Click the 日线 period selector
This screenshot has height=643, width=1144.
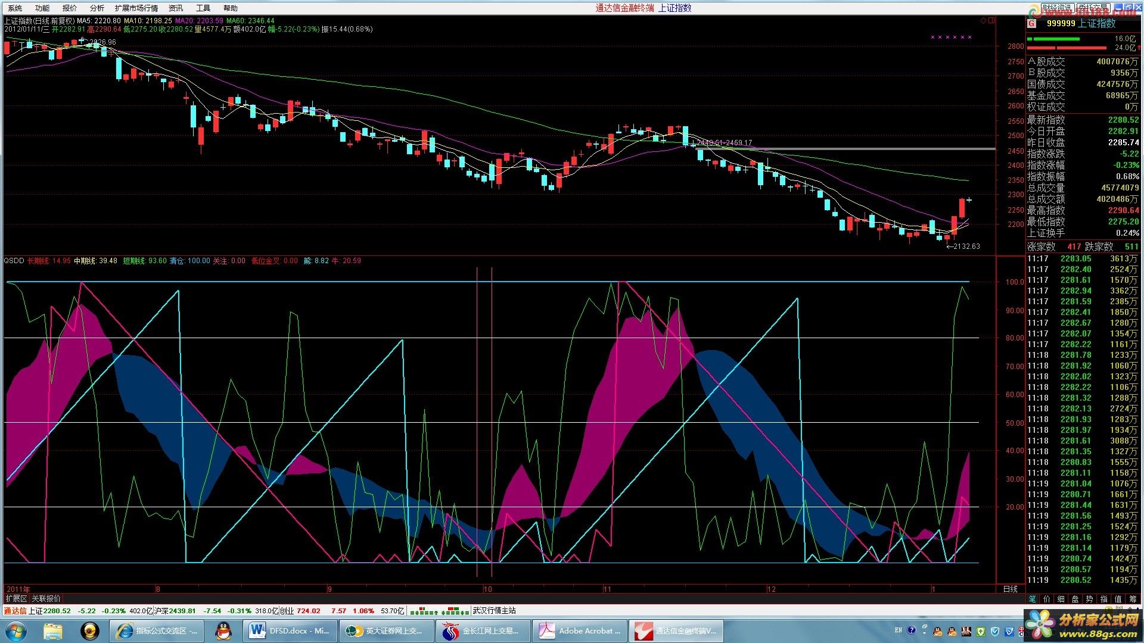[x=1011, y=589]
